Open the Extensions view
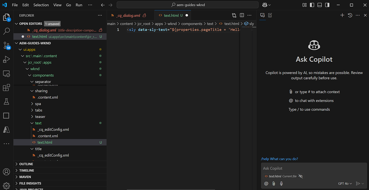Screen dimensions: 369x190 [x=6, y=88]
